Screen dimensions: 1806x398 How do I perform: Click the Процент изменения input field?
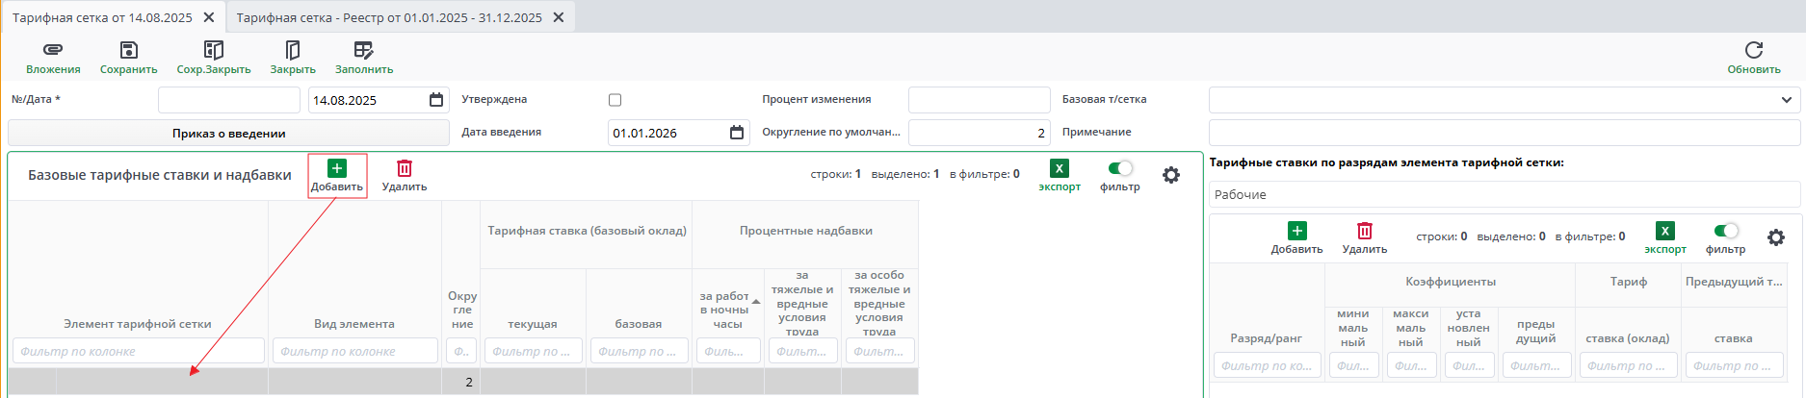tap(979, 100)
